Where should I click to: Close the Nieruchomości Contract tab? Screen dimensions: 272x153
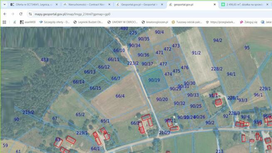click(109, 5)
